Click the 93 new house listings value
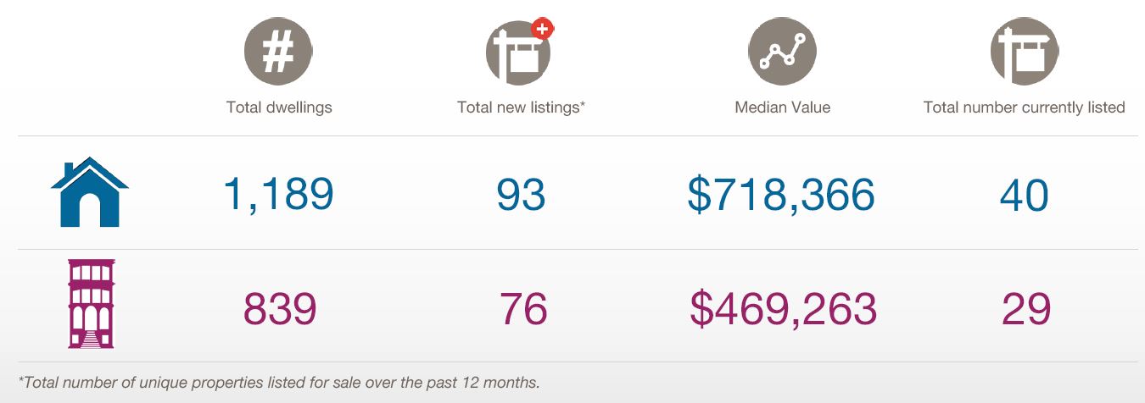The image size is (1145, 403). (521, 195)
